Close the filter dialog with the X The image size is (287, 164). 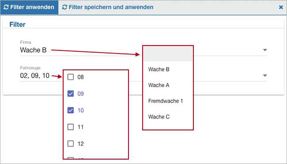click(x=281, y=7)
